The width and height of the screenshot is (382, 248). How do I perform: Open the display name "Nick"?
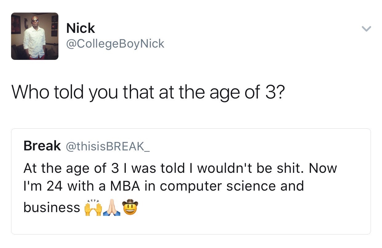click(81, 29)
